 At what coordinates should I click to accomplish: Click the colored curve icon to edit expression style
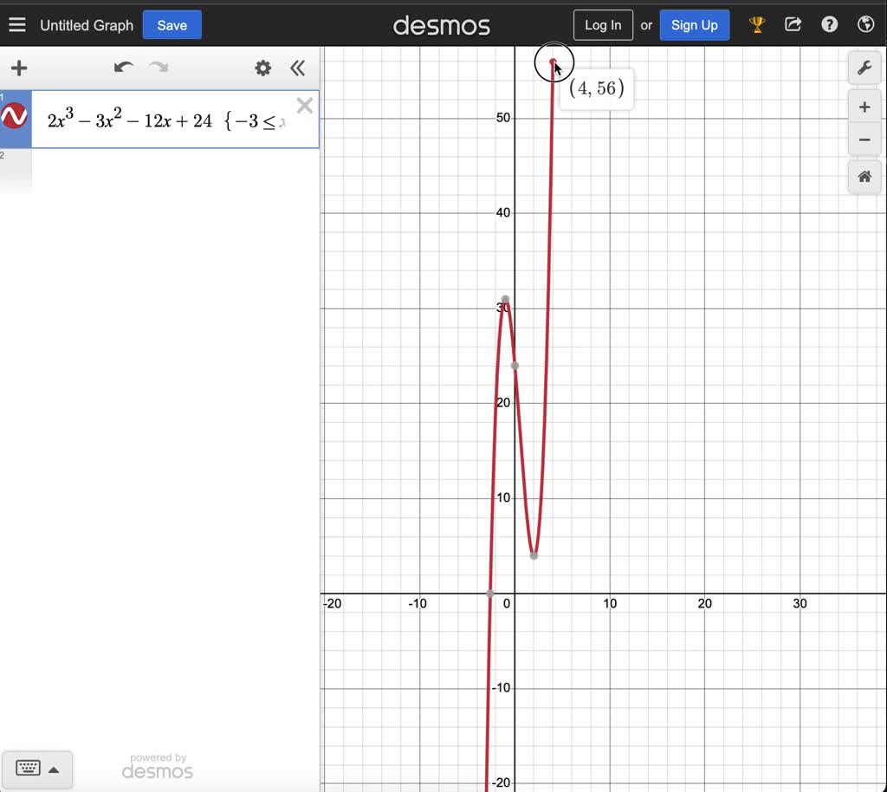coord(13,114)
